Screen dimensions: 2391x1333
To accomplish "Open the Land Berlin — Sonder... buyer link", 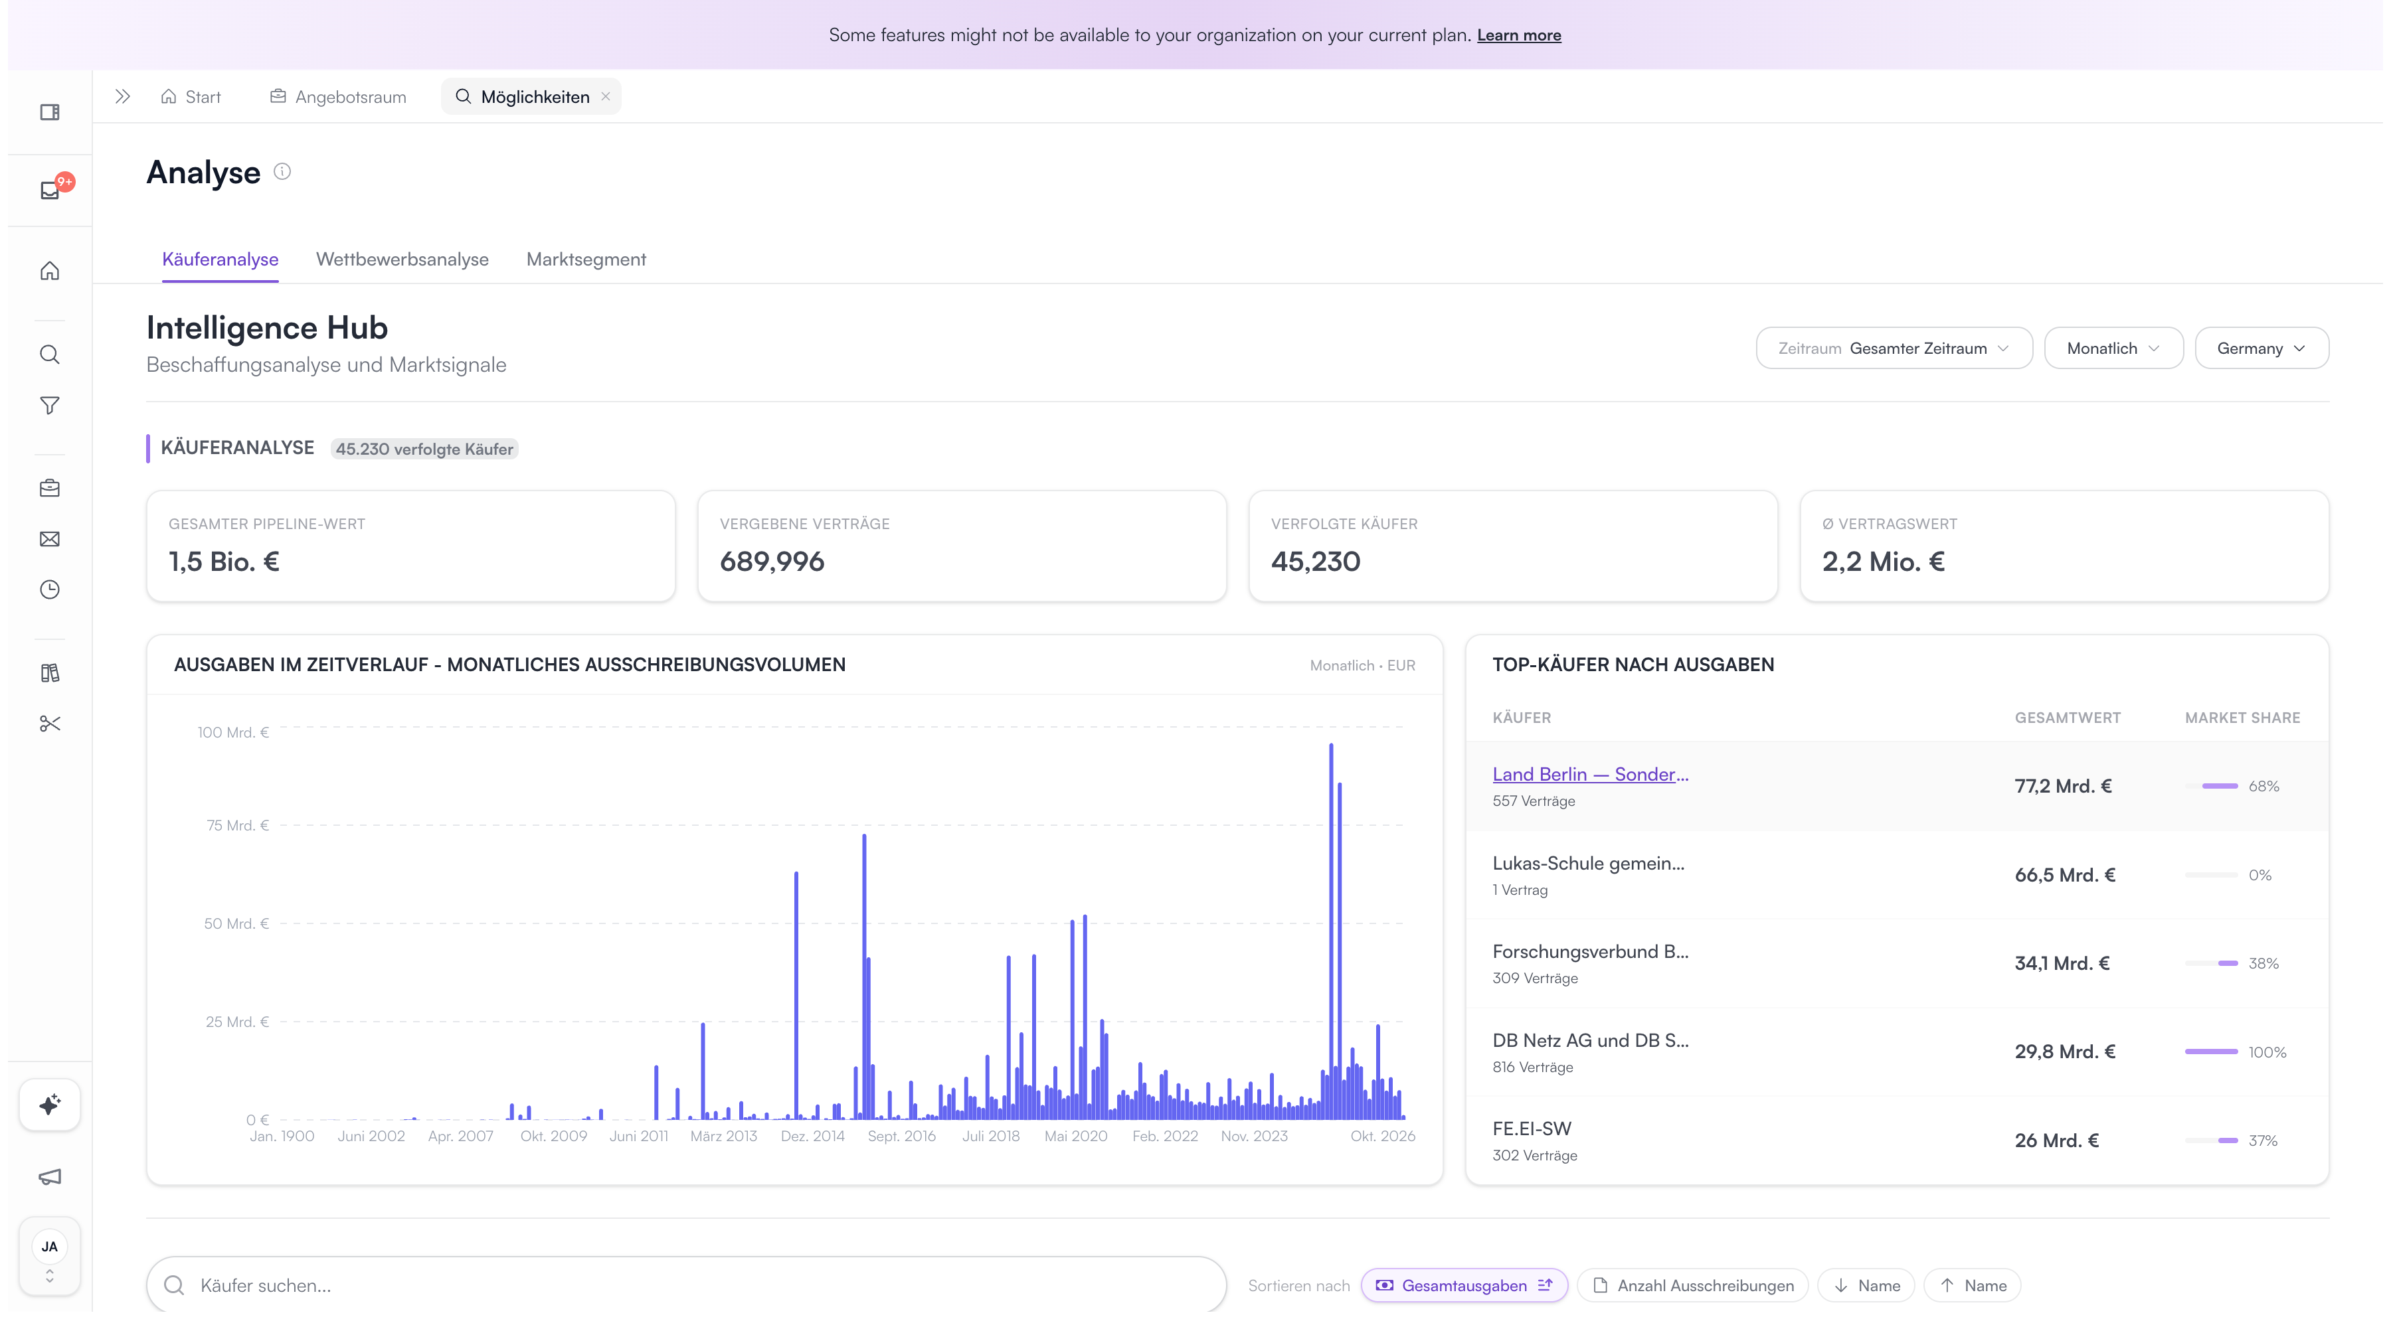I will [x=1590, y=773].
